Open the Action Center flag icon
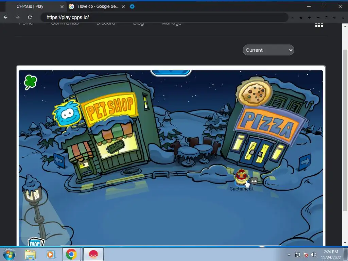348x261 pixels. point(306,255)
